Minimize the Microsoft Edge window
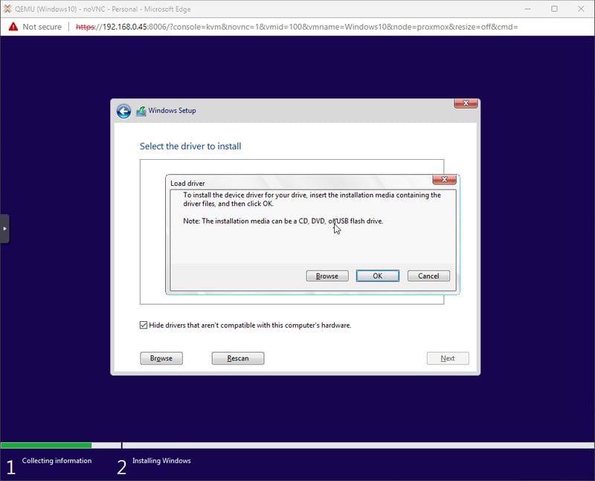The width and height of the screenshot is (595, 481). click(x=529, y=8)
